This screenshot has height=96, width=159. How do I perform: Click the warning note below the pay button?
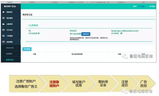click(x=89, y=39)
